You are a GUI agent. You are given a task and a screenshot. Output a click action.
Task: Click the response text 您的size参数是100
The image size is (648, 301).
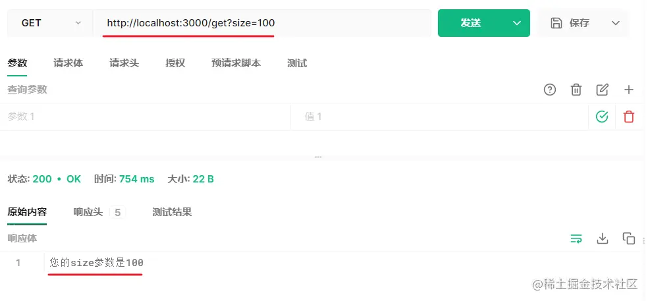pyautogui.click(x=96, y=263)
